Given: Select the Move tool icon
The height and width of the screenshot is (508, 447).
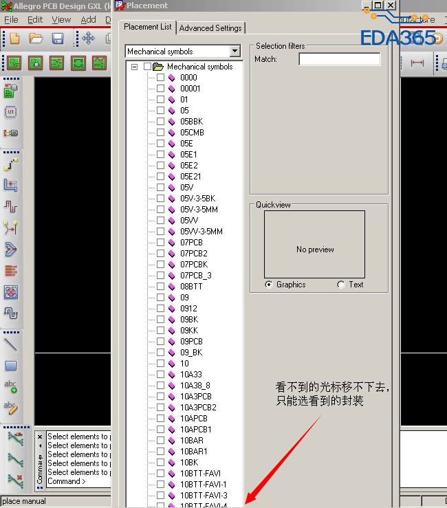Looking at the screenshot, I should (x=88, y=38).
